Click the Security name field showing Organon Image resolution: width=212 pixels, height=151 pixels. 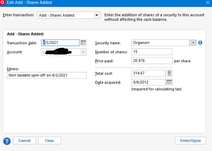[x=160, y=43]
